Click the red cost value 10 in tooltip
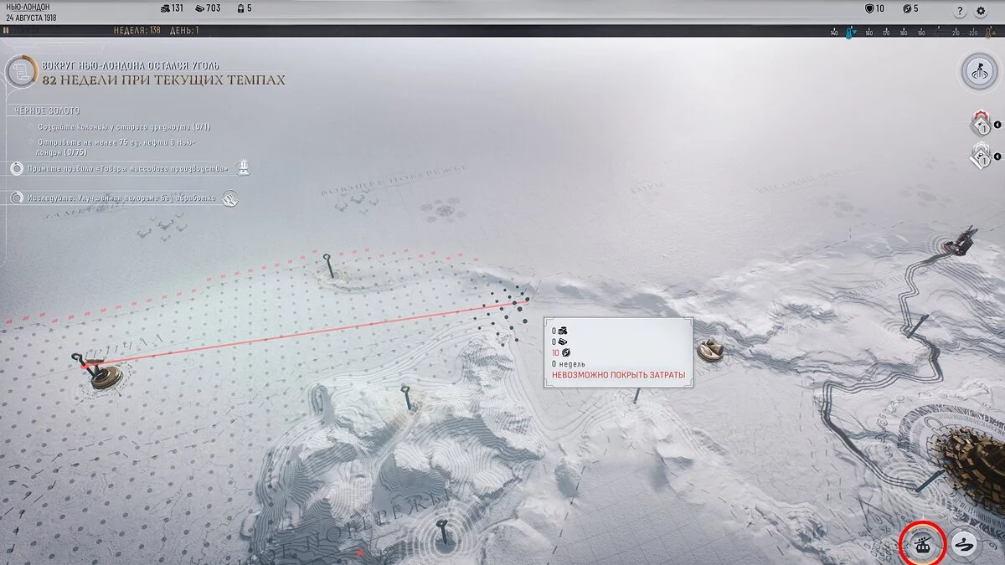Viewport: 1005px width, 565px height. pyautogui.click(x=555, y=353)
